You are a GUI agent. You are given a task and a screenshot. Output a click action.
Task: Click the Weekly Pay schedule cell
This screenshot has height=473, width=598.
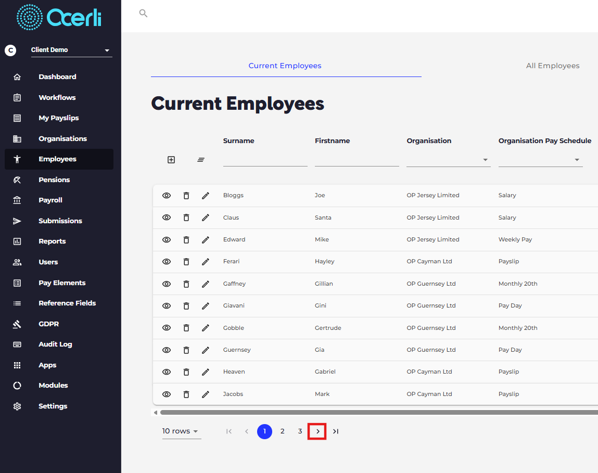[515, 239]
